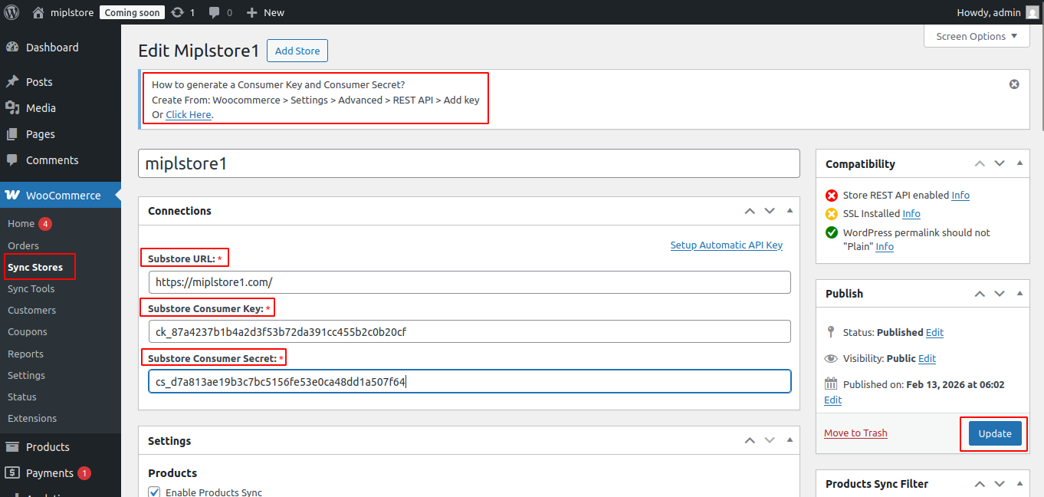Open the admin user avatar
The image size is (1044, 497).
coord(1033,12)
